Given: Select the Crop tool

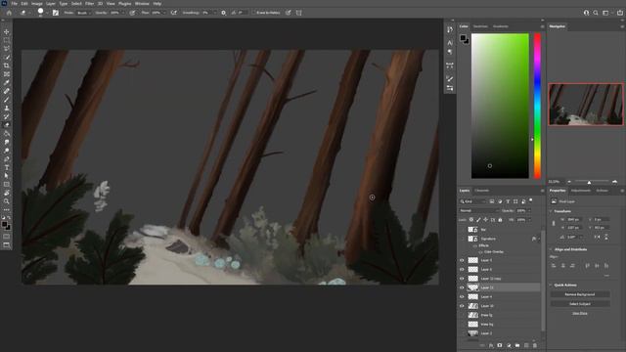Looking at the screenshot, I should [x=7, y=66].
